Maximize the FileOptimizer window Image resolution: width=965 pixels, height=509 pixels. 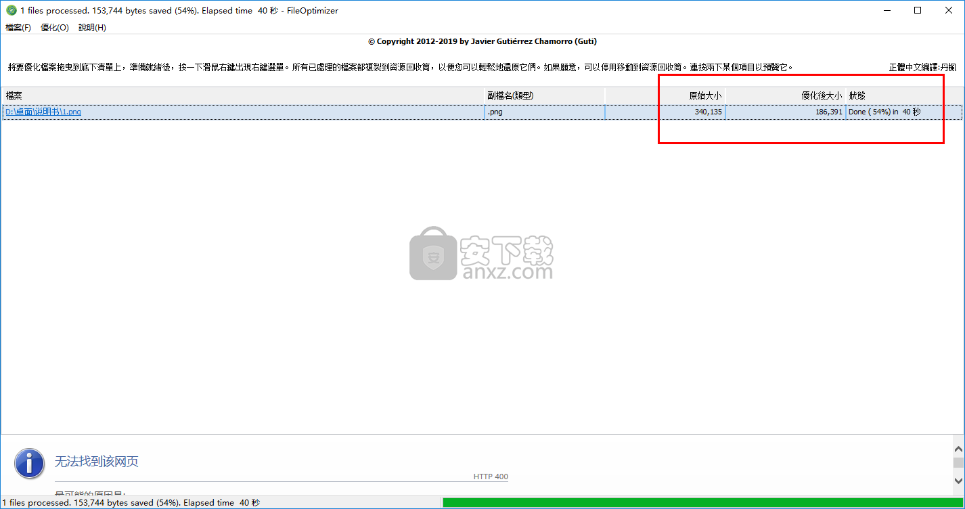(x=918, y=10)
